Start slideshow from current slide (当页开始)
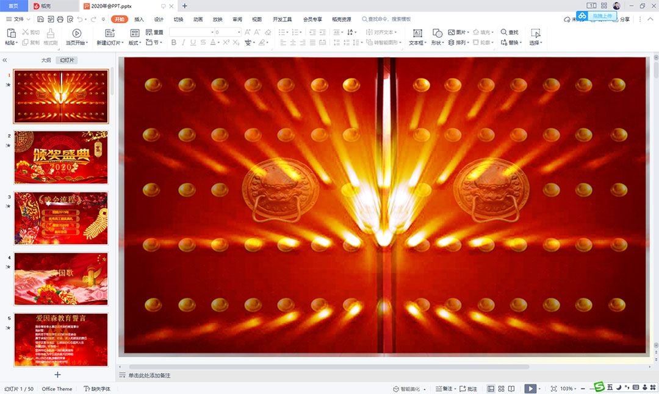 pyautogui.click(x=77, y=33)
